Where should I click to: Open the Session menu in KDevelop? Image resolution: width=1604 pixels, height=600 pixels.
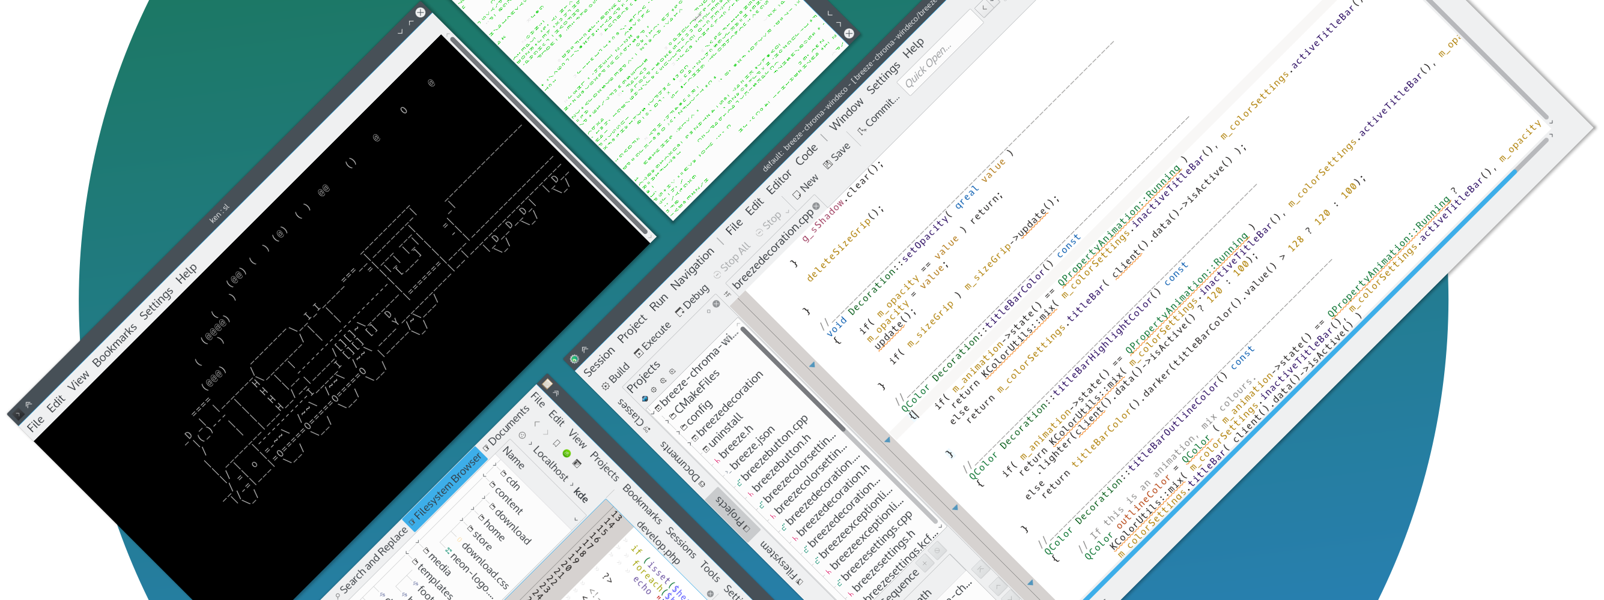pos(598,361)
